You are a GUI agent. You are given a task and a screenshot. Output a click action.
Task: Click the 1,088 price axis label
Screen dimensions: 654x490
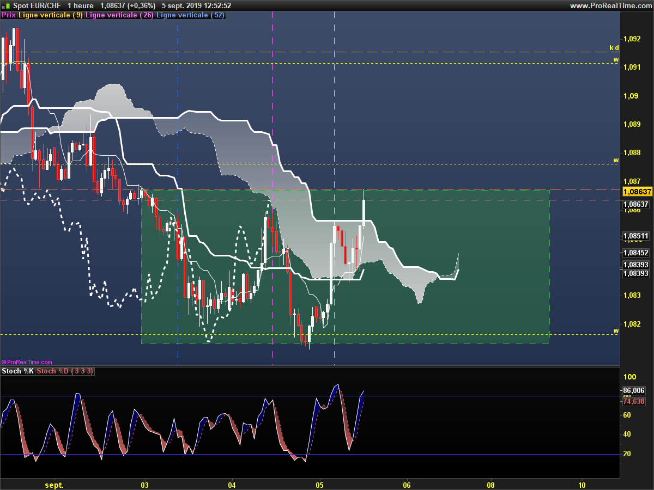[x=632, y=153]
